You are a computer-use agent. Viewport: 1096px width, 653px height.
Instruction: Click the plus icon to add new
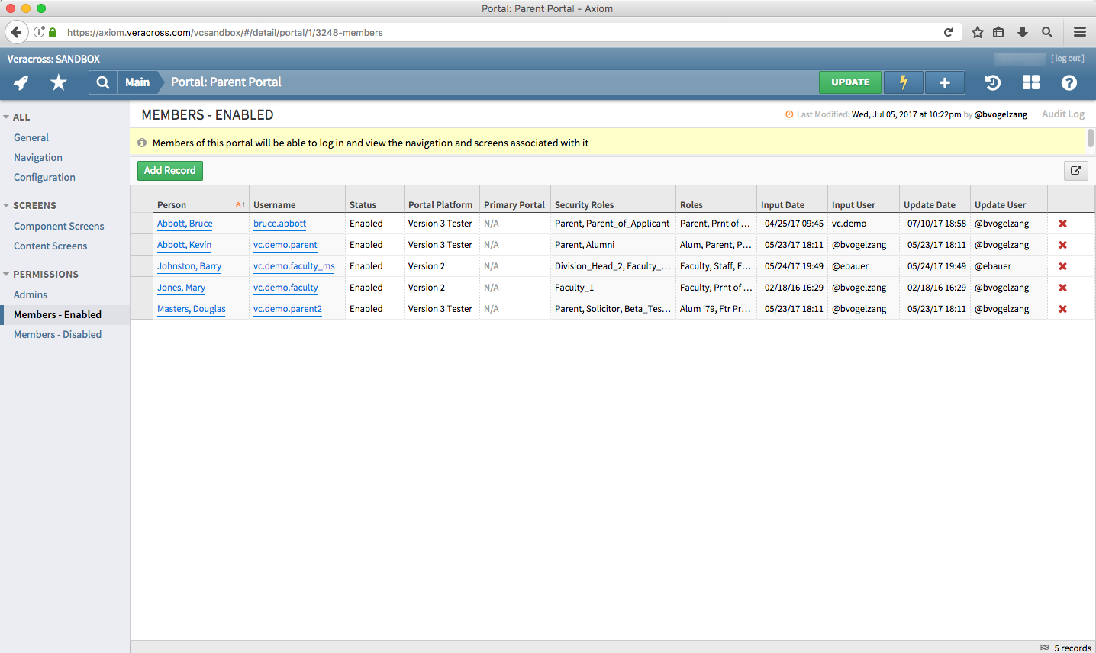[945, 82]
